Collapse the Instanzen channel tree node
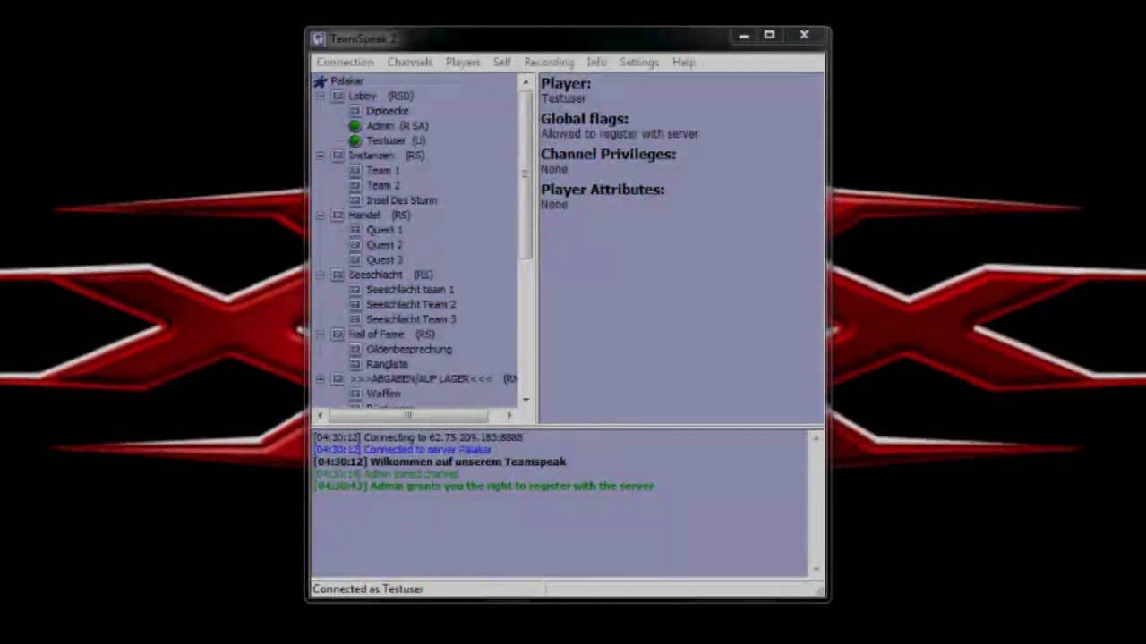This screenshot has height=644, width=1146. (x=320, y=156)
